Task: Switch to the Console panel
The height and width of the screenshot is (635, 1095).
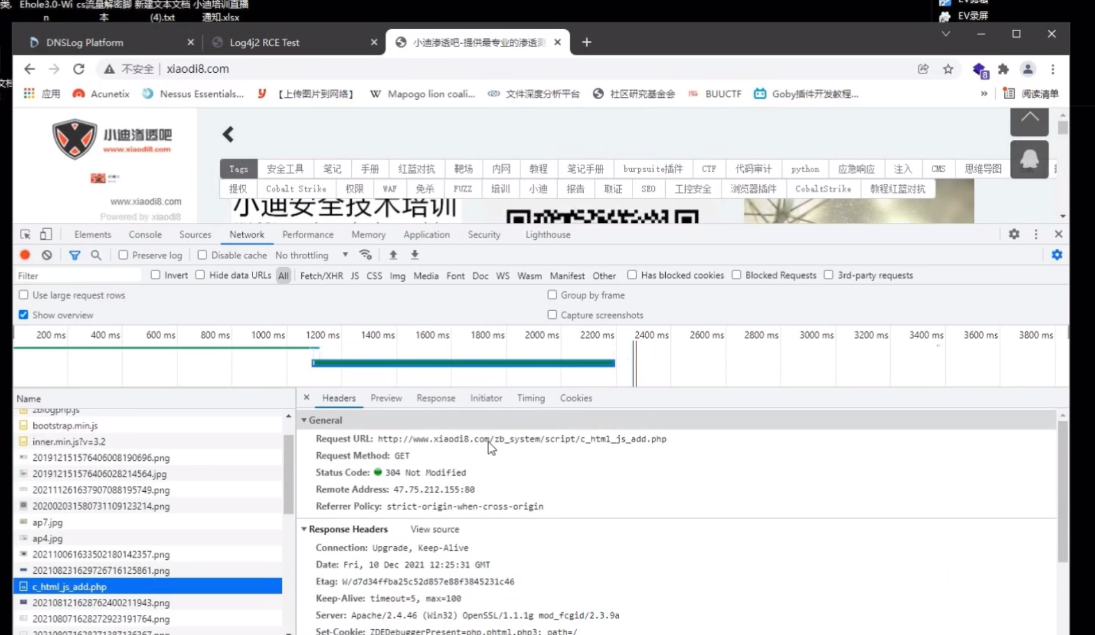Action: [x=145, y=234]
